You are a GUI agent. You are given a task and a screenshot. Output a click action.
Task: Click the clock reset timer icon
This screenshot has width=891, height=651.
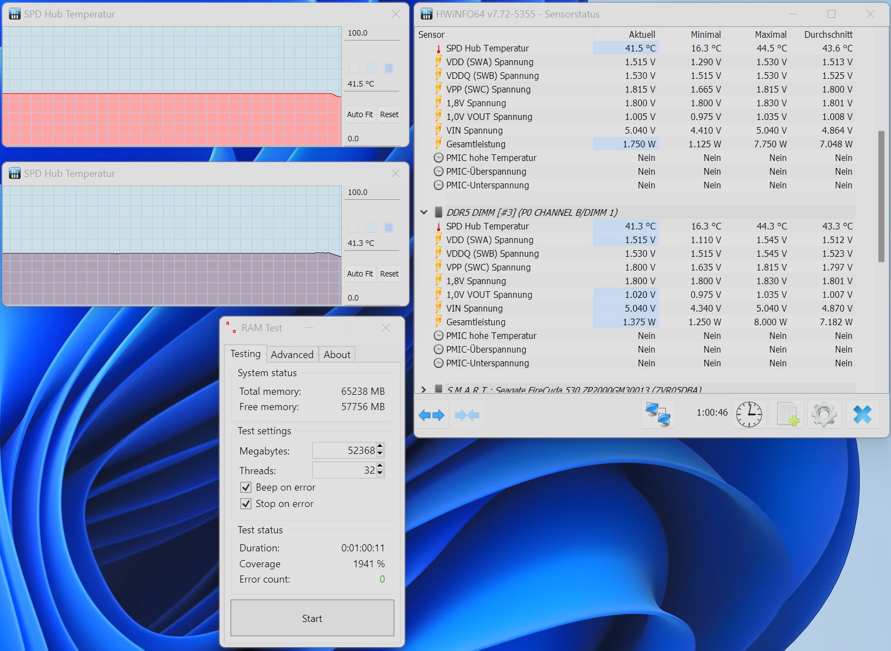click(x=749, y=414)
